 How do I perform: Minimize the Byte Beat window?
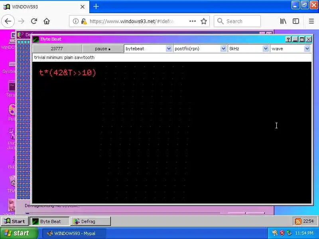[295, 39]
